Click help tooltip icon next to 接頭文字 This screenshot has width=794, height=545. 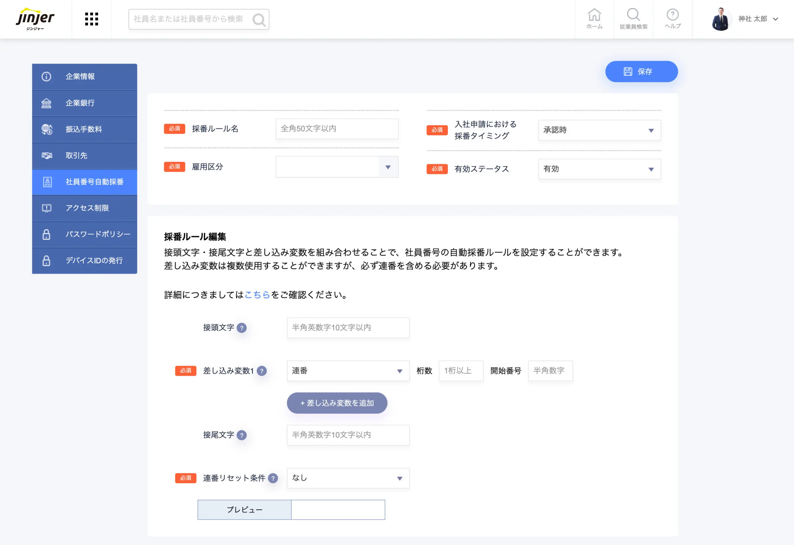coord(242,328)
